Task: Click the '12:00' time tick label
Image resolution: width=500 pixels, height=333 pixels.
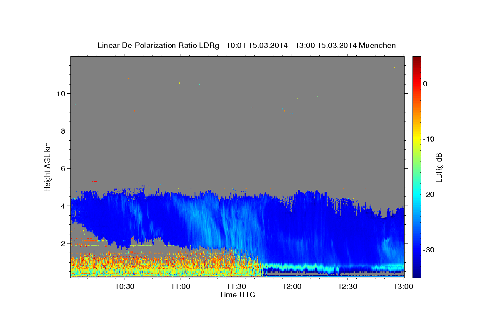Action: pyautogui.click(x=292, y=286)
